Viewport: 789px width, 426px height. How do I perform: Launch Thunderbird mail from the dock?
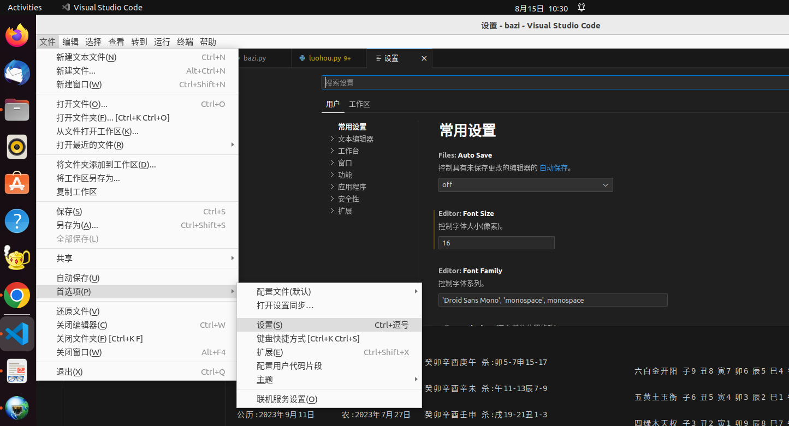click(x=17, y=73)
